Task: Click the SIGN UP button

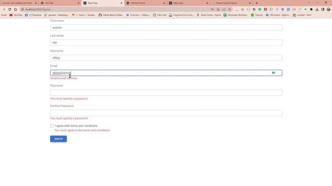Action: point(59,139)
